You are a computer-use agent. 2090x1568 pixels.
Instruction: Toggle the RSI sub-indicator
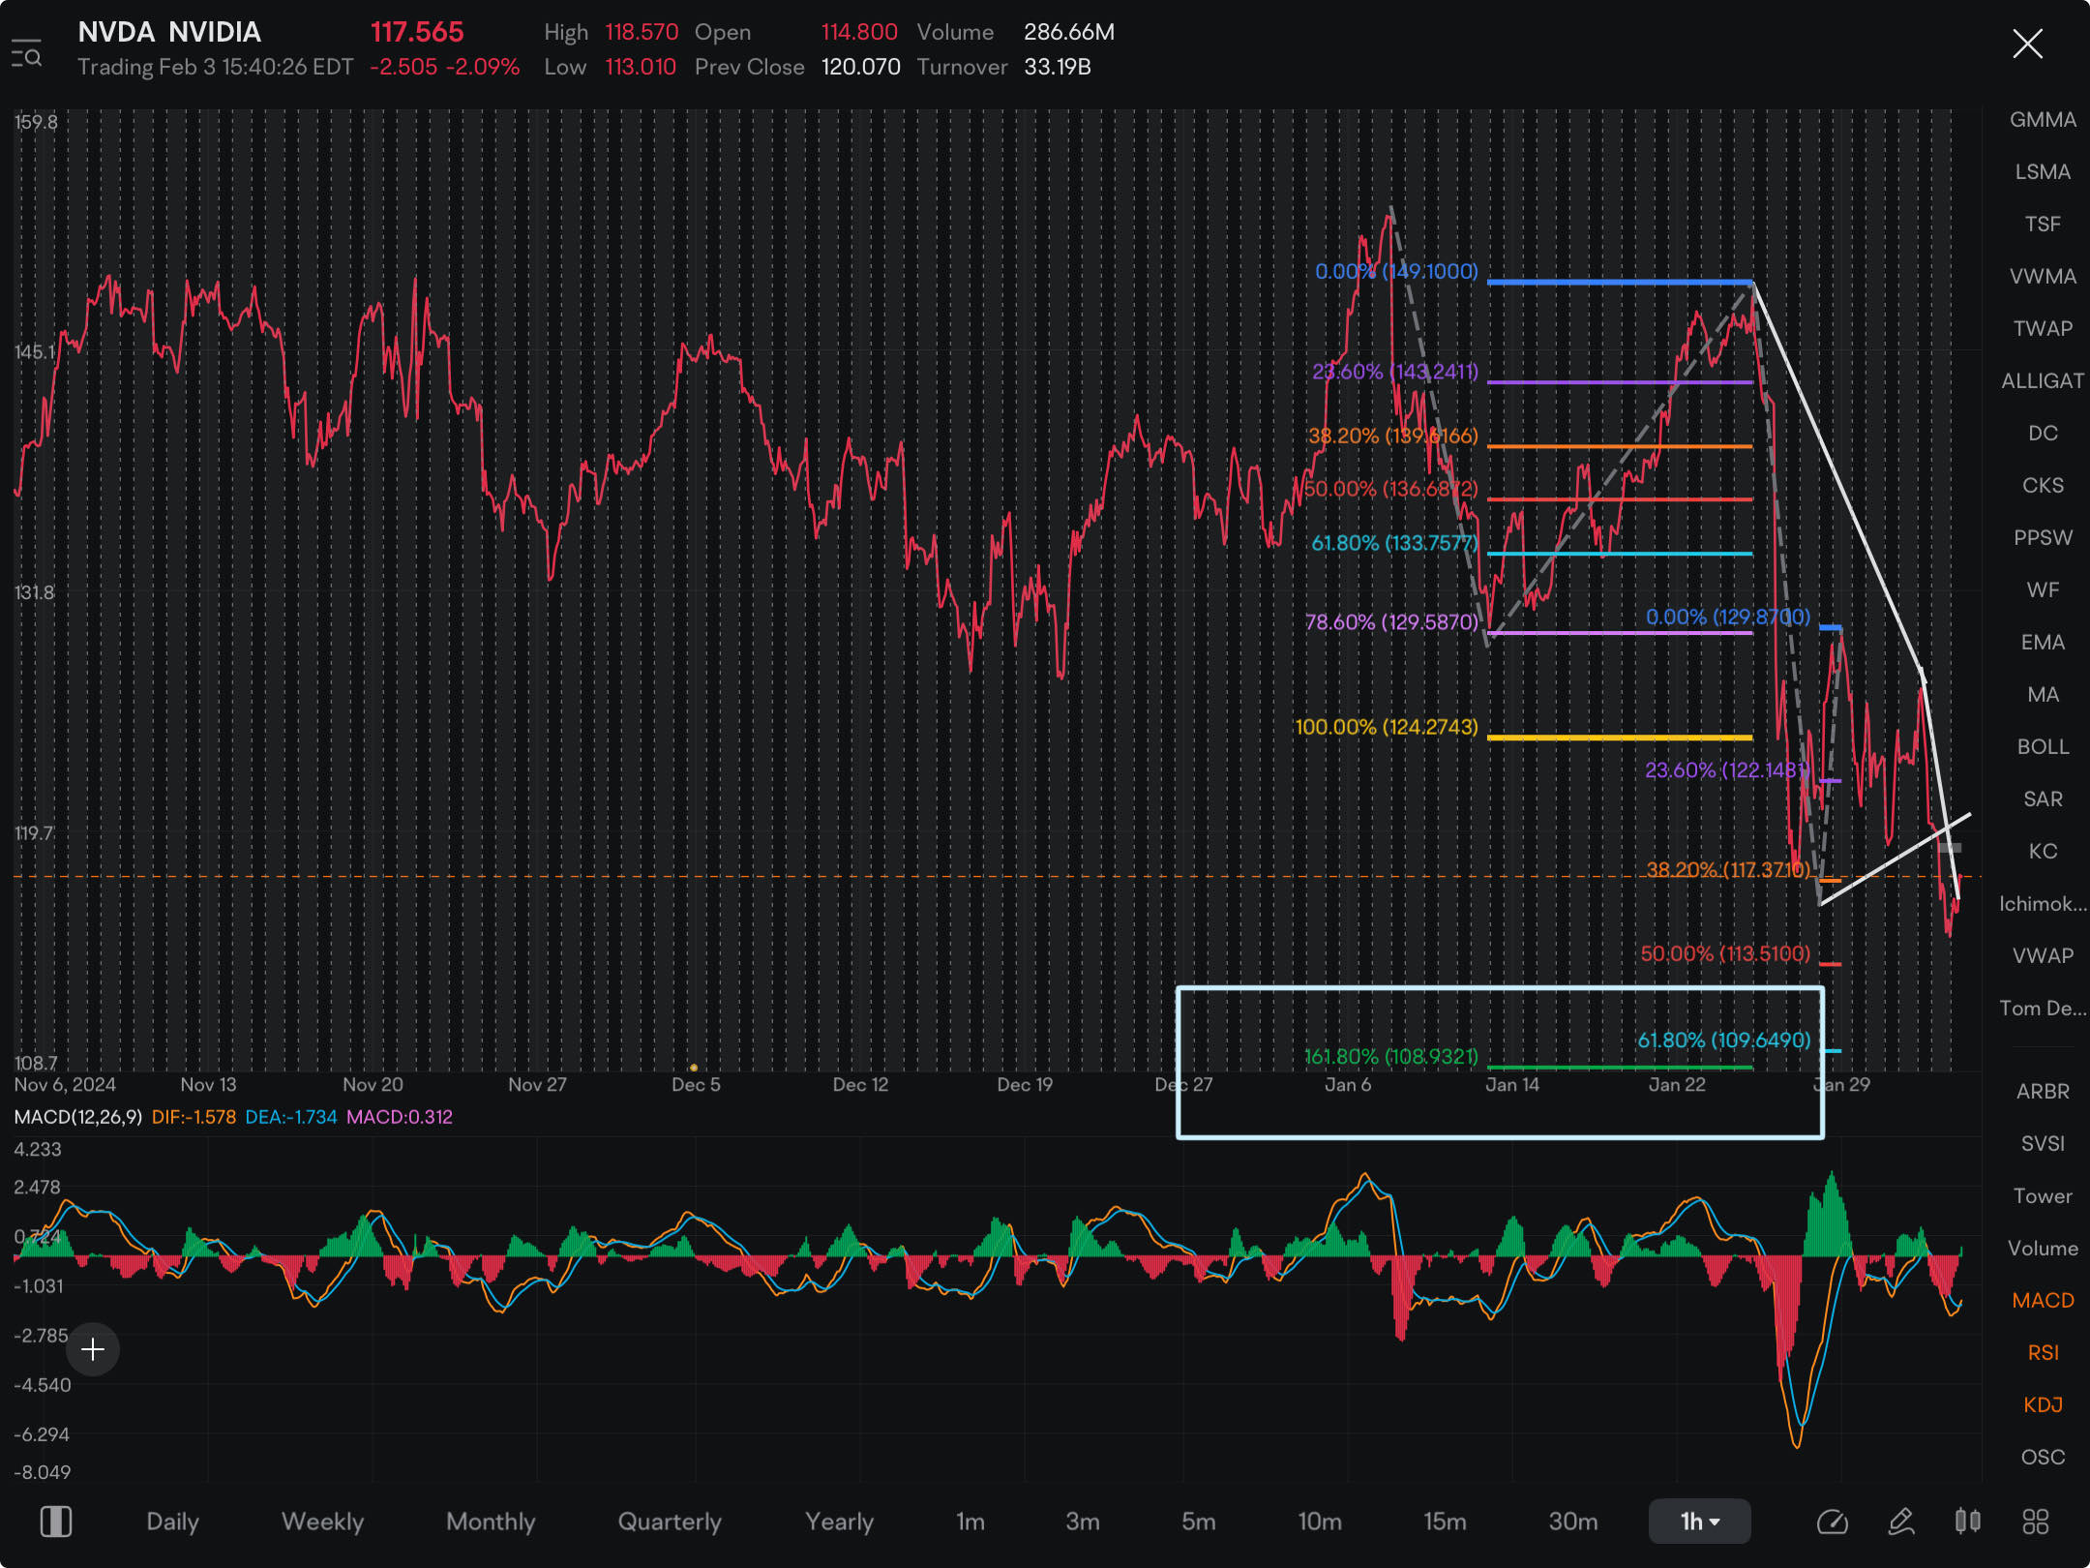point(2043,1353)
